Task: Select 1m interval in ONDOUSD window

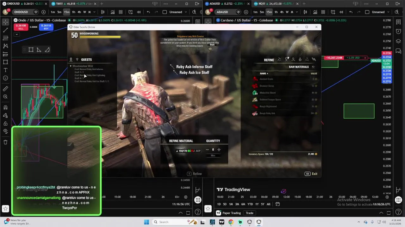Action: pyautogui.click(x=53, y=12)
